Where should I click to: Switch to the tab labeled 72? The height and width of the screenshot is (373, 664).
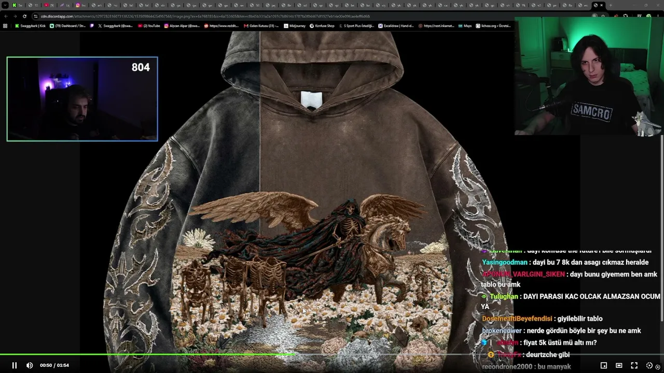coord(34,5)
